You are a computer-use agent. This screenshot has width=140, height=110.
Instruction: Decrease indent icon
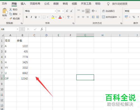coord(93,17)
